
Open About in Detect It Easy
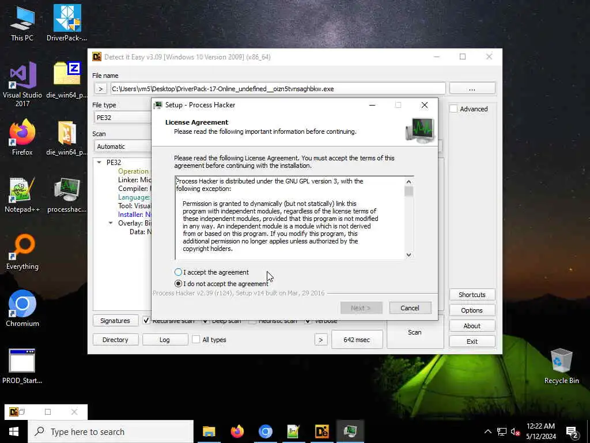coord(472,326)
